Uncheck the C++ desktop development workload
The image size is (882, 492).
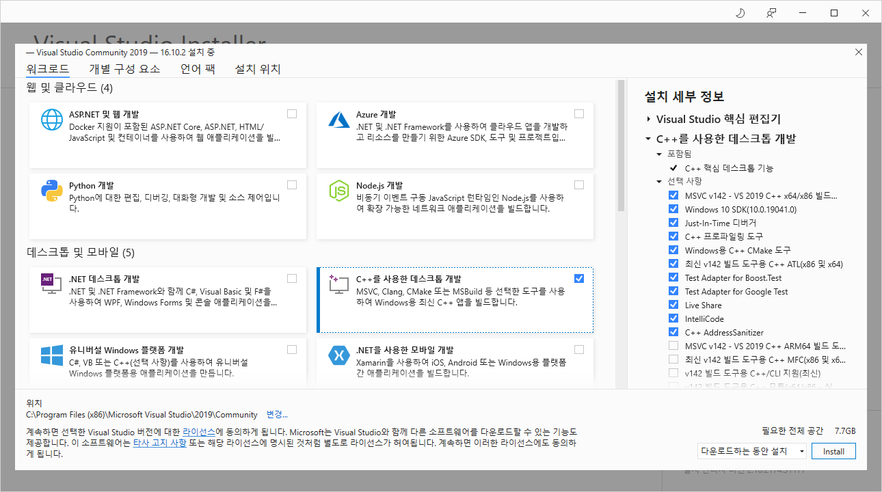[x=579, y=278]
